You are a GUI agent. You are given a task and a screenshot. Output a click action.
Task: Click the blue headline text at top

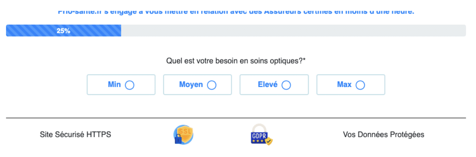coord(236,12)
